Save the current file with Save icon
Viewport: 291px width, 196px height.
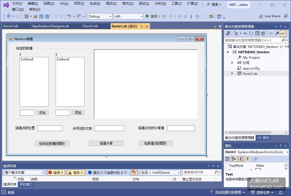(41, 16)
